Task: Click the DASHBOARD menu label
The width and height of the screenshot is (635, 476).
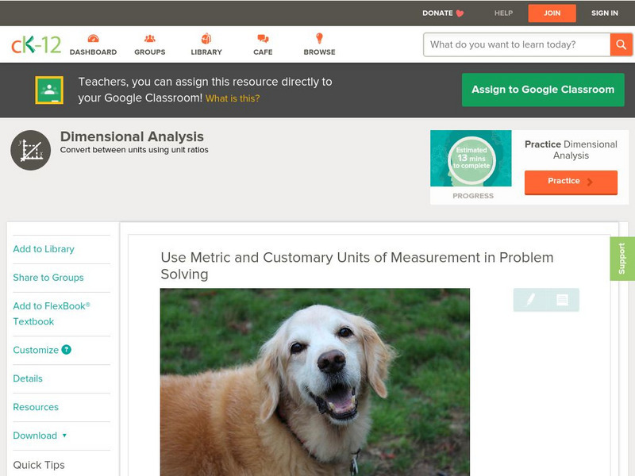Action: 93,52
